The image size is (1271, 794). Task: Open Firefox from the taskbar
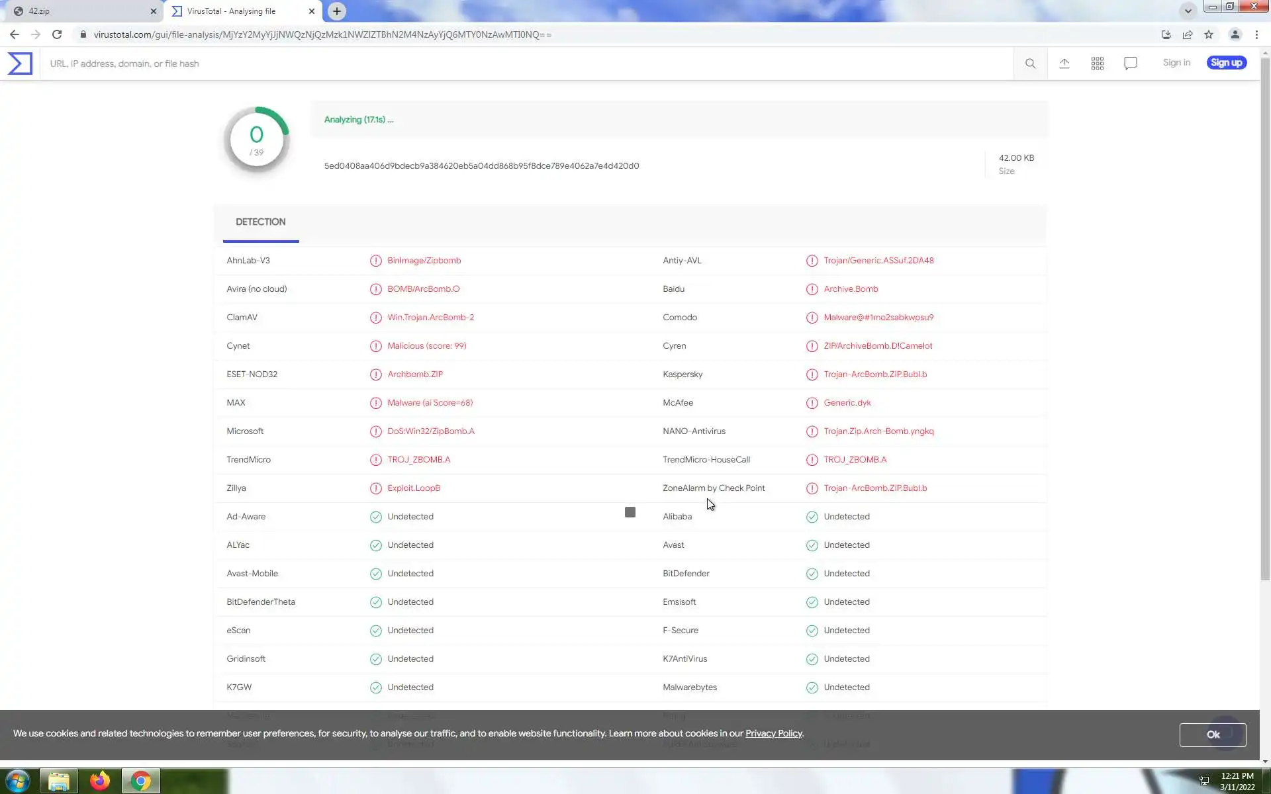tap(100, 781)
